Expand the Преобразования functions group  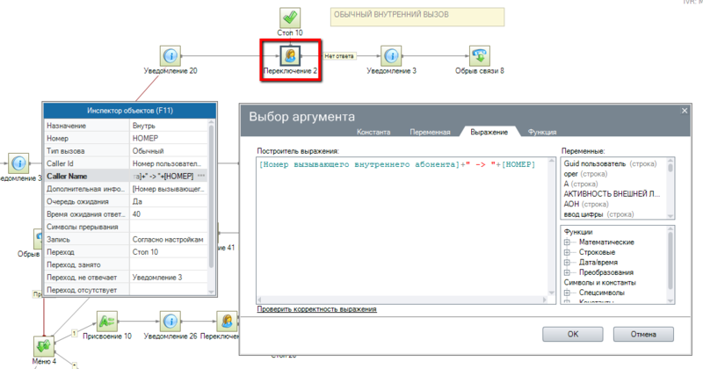tap(567, 272)
